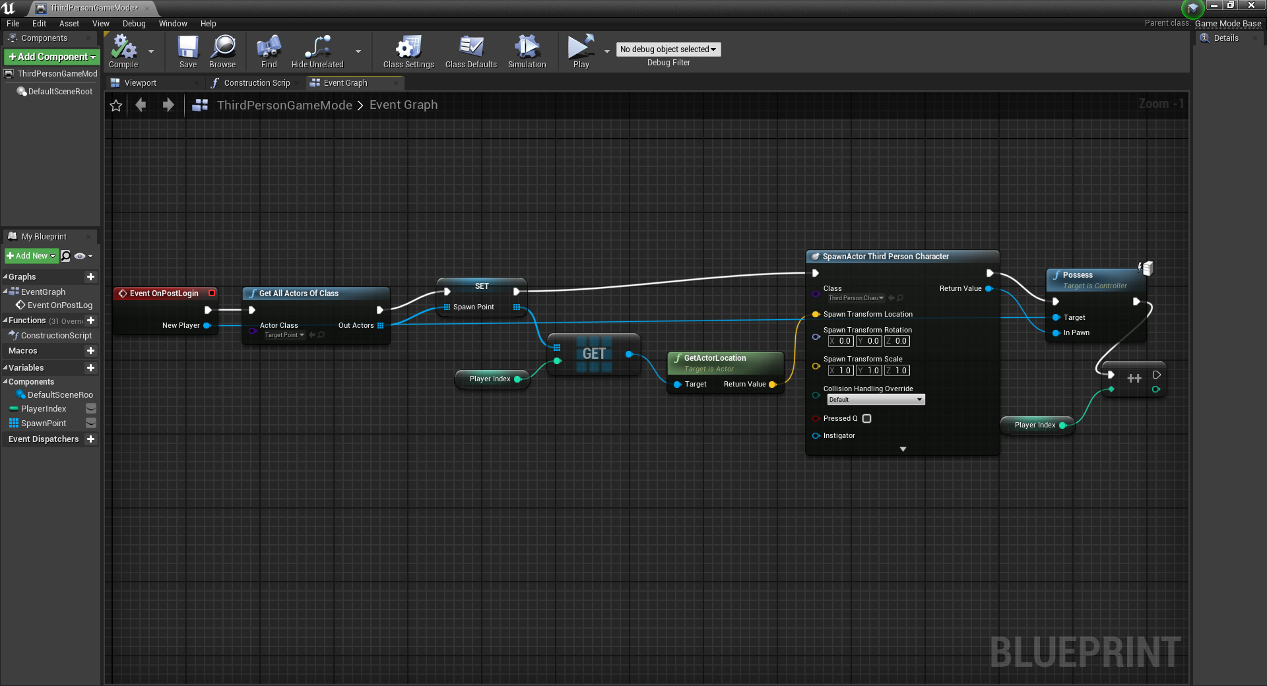Navigate forward in graph history
Viewport: 1267px width, 686px height.
click(x=168, y=105)
